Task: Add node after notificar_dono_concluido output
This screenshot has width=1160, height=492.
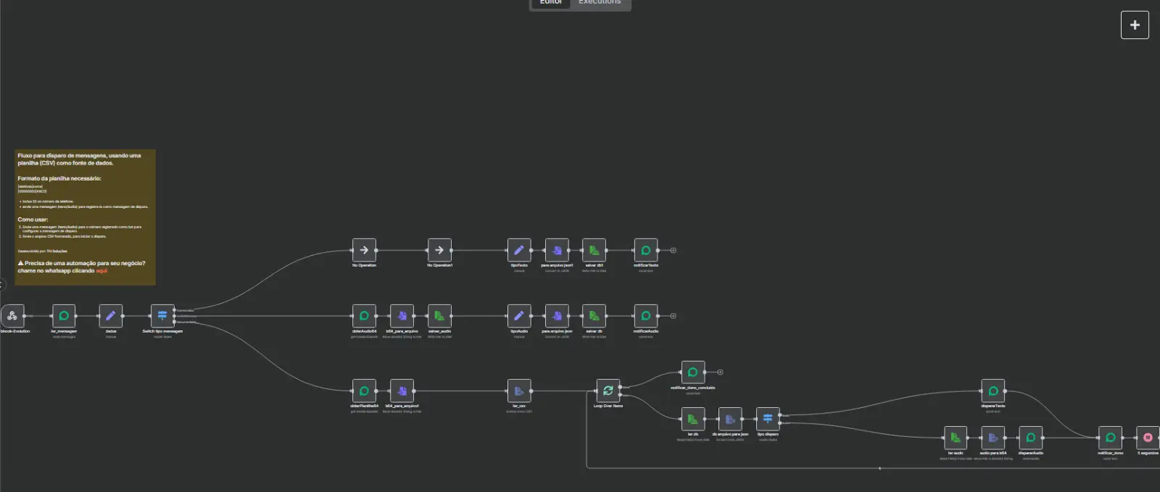Action: pyautogui.click(x=720, y=372)
